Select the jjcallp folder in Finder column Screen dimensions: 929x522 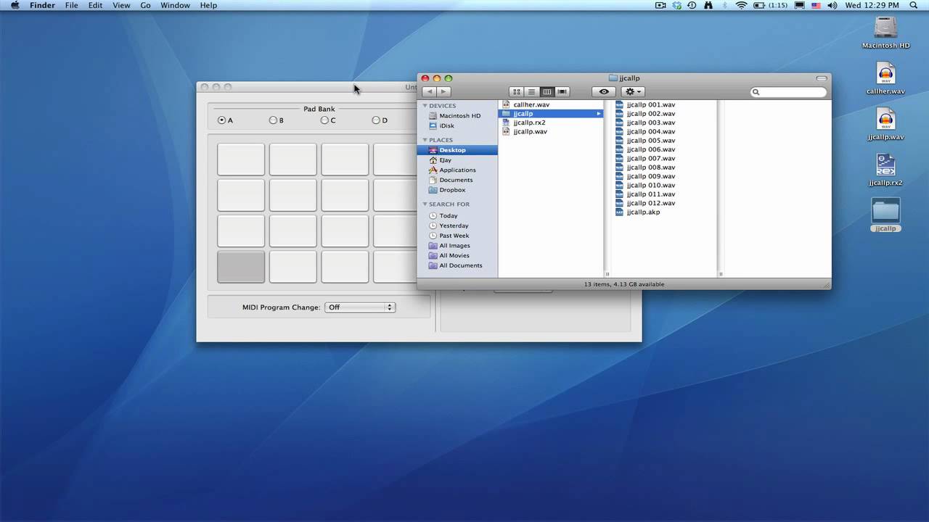pos(551,114)
